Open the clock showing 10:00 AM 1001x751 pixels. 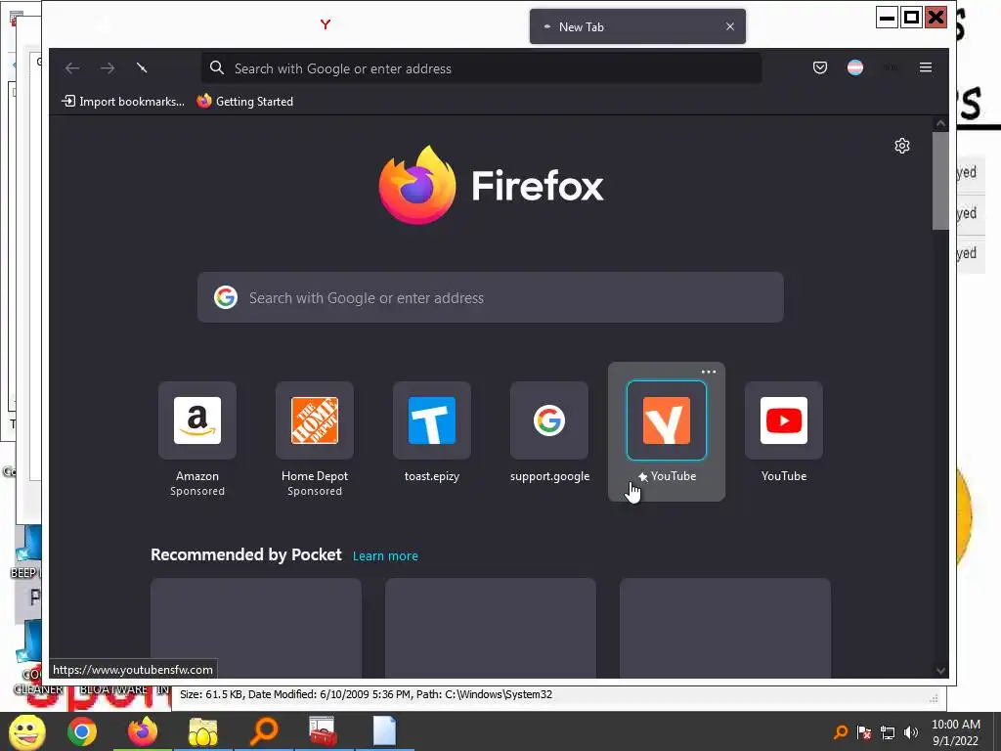pos(956,732)
